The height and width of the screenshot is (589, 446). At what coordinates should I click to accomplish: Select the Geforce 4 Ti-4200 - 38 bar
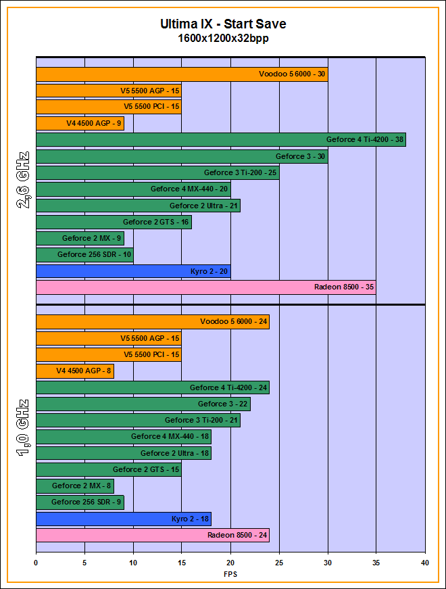[220, 140]
